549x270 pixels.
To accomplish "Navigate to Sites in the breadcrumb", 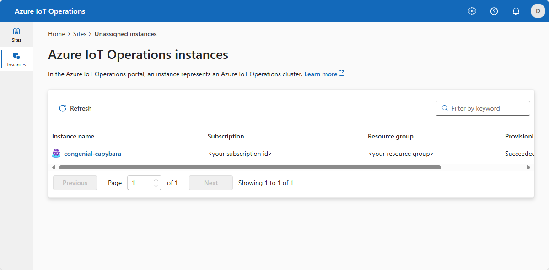I will [x=80, y=34].
